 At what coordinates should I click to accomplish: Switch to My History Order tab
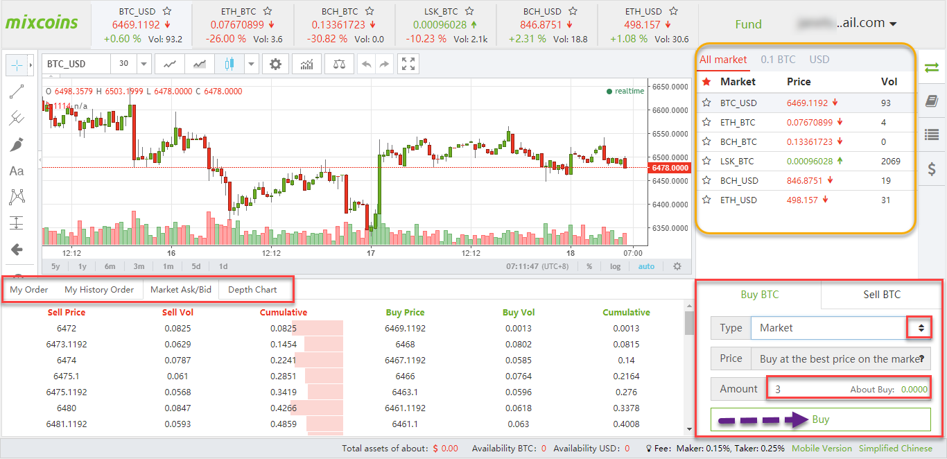click(x=99, y=290)
